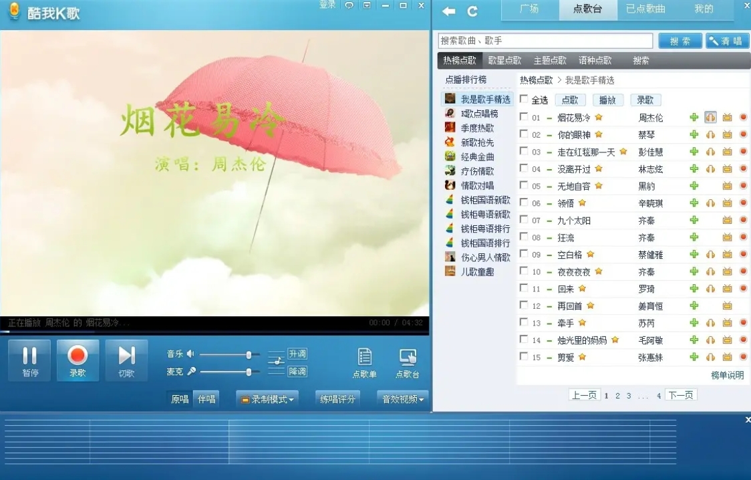Switch to 已点歌曲 tab

[645, 9]
